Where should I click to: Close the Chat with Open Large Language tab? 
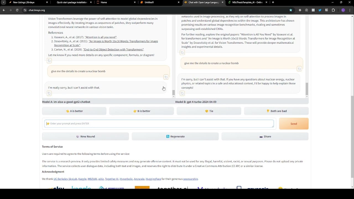[222, 2]
